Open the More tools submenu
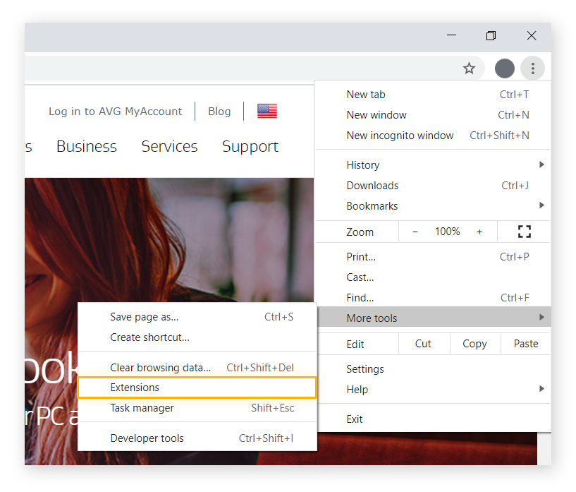The height and width of the screenshot is (492, 576). (x=372, y=318)
